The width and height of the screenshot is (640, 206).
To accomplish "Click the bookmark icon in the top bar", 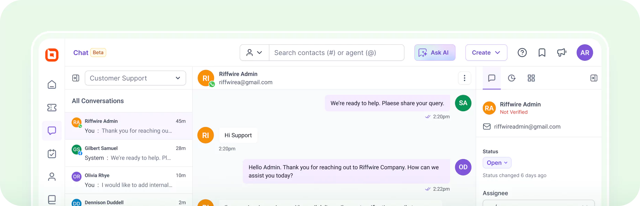I will pos(542,53).
